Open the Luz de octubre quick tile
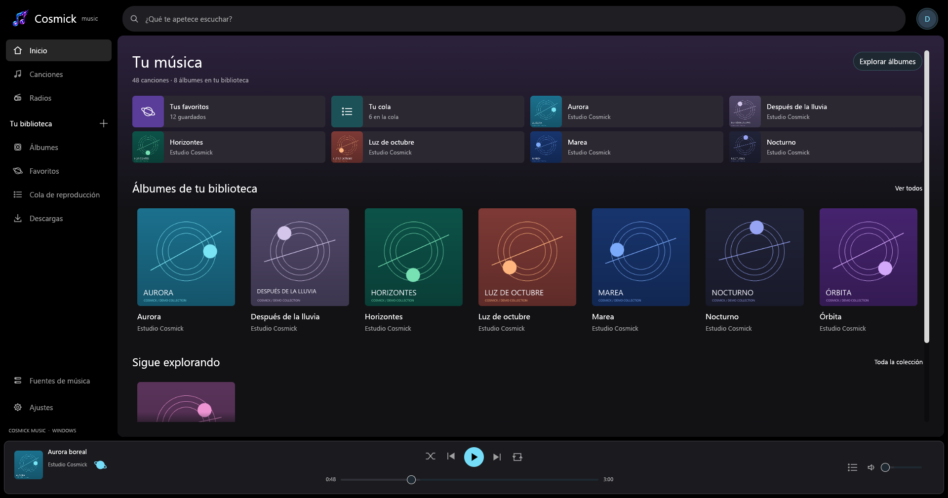The height and width of the screenshot is (498, 948). pyautogui.click(x=428, y=147)
